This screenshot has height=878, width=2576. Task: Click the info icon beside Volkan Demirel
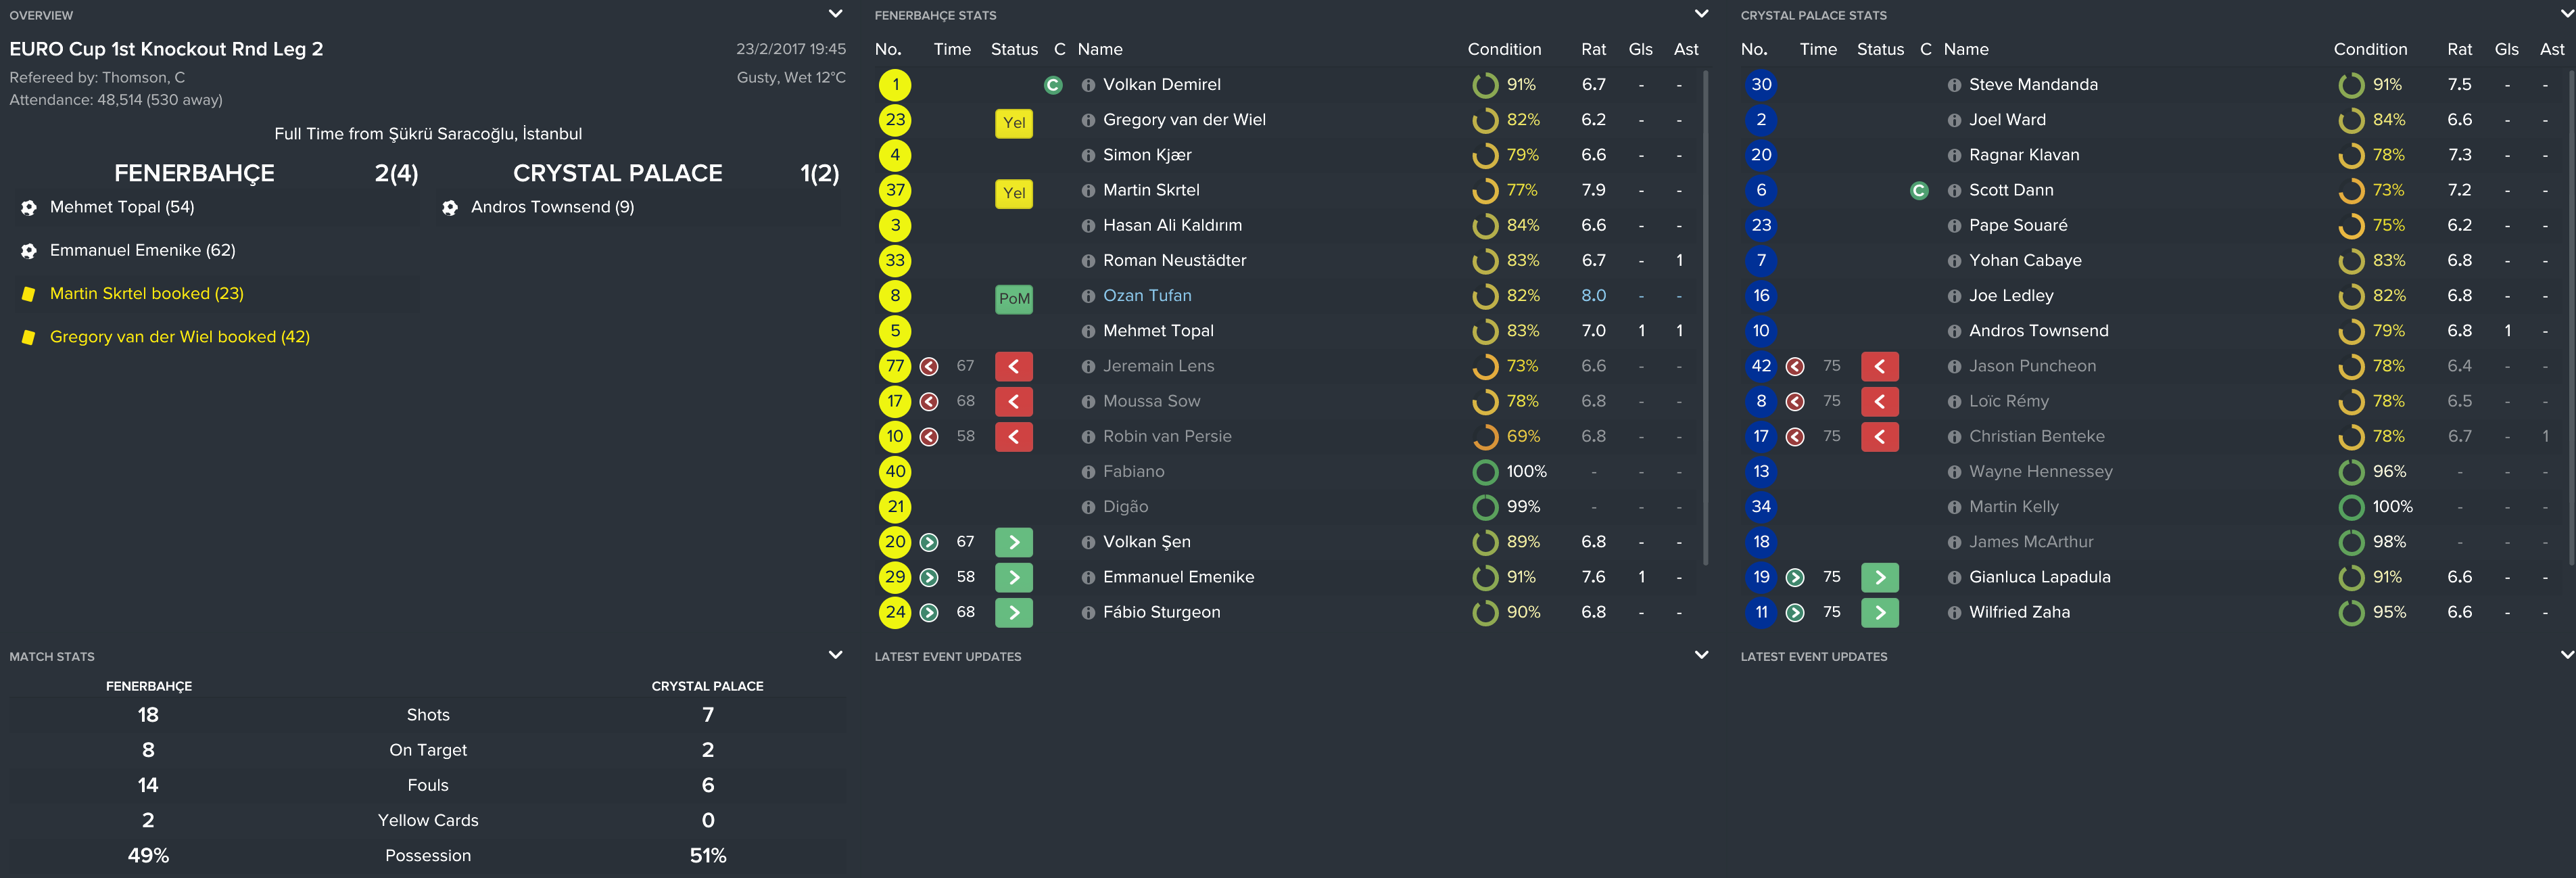[1088, 85]
